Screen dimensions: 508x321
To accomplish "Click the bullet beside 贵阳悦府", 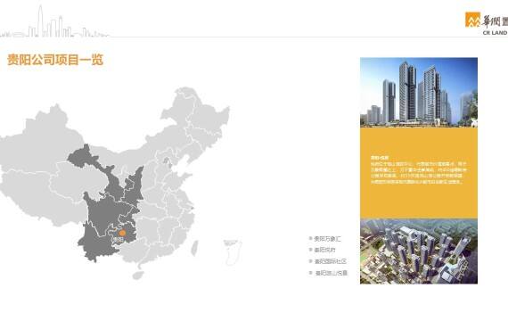I will (310, 250).
